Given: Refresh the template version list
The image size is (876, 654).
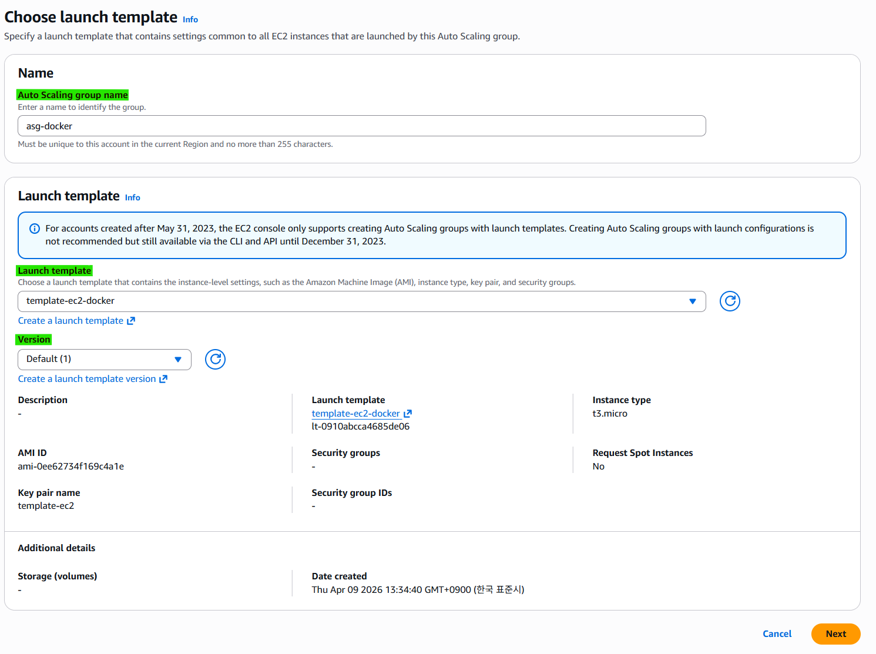Looking at the screenshot, I should pyautogui.click(x=215, y=359).
